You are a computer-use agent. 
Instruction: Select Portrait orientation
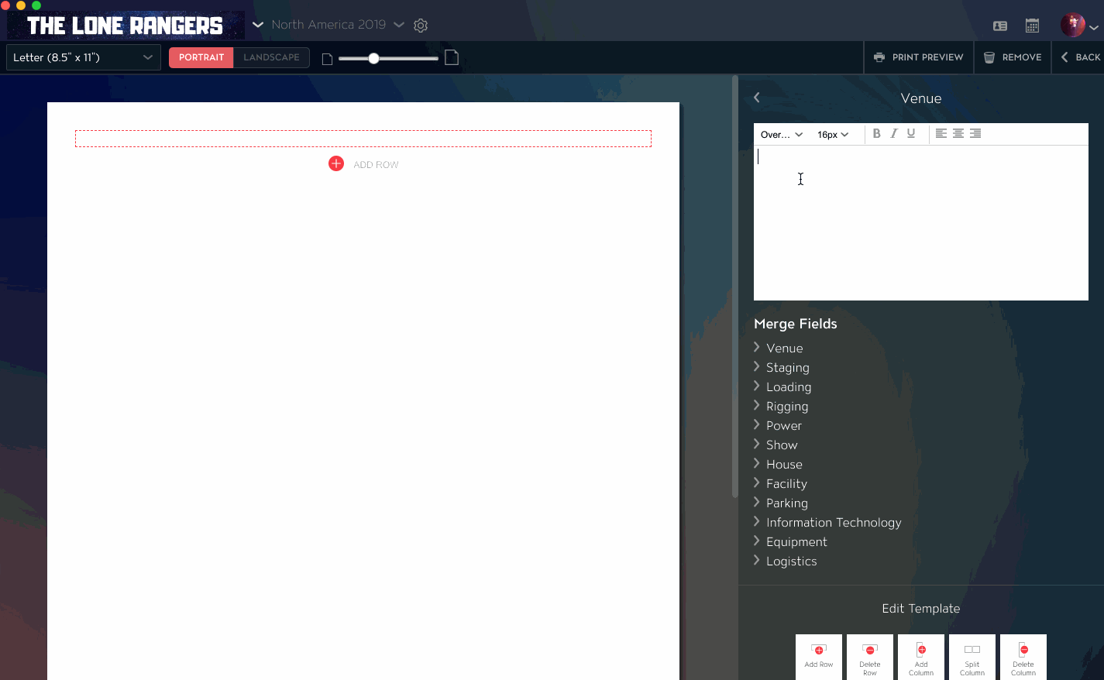tap(201, 57)
